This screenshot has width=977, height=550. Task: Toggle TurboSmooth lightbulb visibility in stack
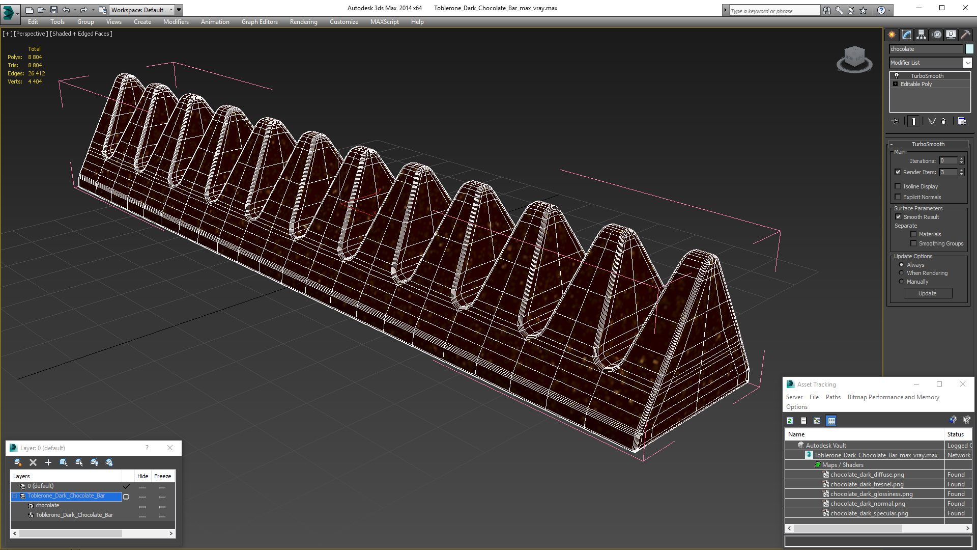pyautogui.click(x=897, y=75)
